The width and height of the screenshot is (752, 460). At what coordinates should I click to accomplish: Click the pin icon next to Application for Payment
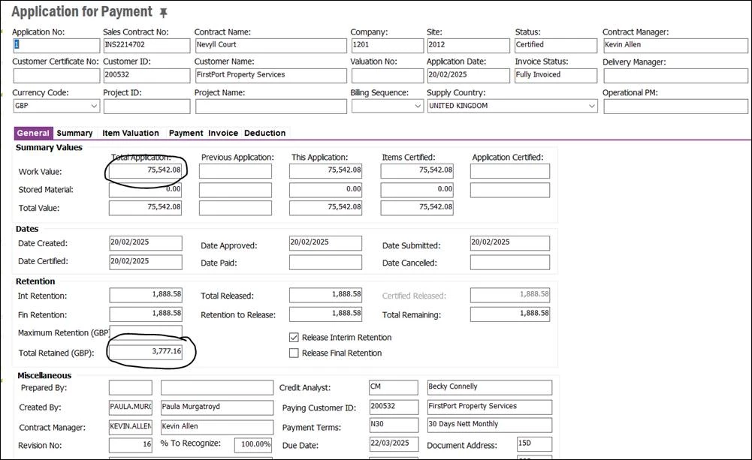(x=164, y=13)
